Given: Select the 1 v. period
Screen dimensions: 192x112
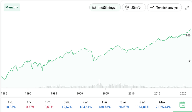Looking at the screenshot, I should (29, 104).
